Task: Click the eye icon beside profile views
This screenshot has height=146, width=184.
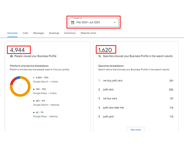Action: 12,56
